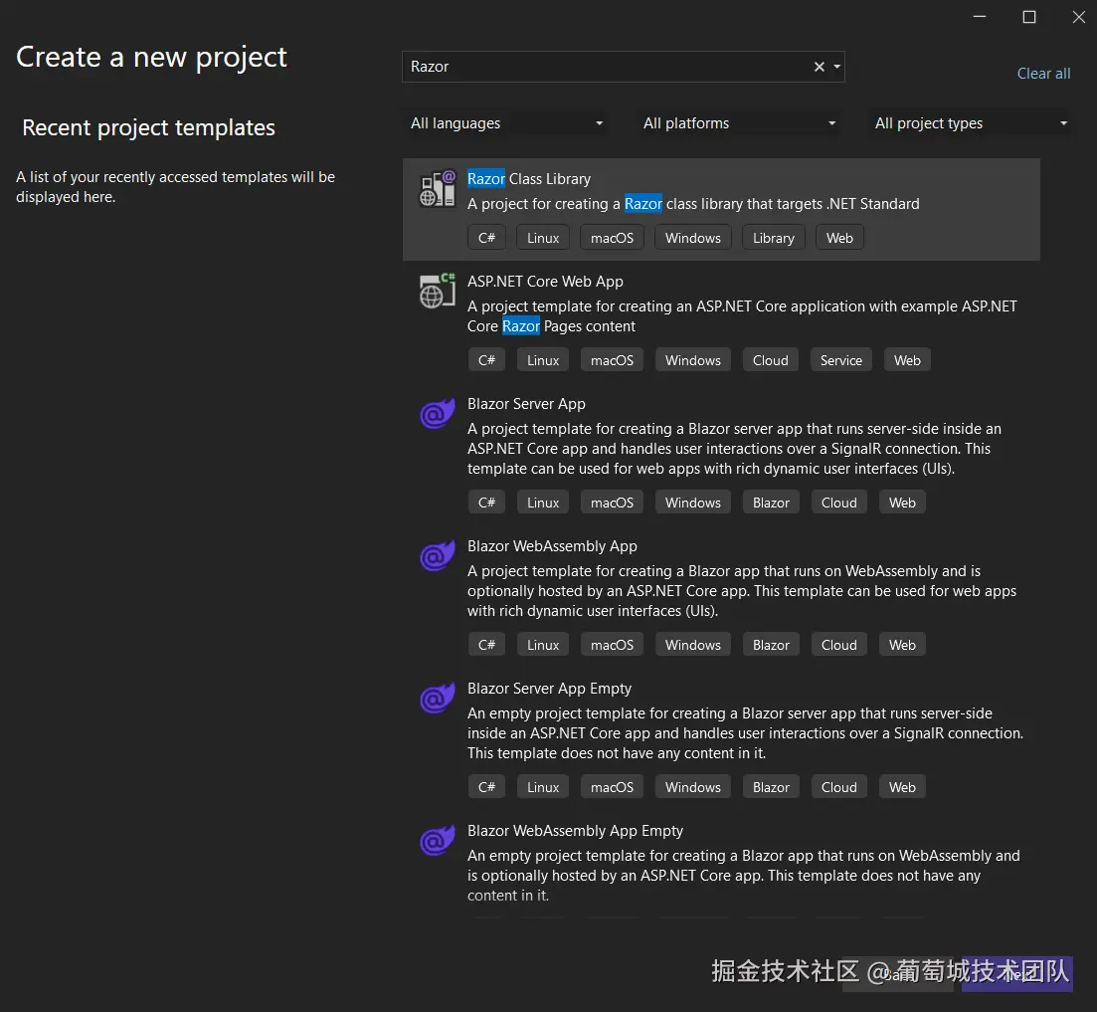Image resolution: width=1097 pixels, height=1012 pixels.
Task: Click Blazor tag under Blazor Server App description
Action: [771, 503]
